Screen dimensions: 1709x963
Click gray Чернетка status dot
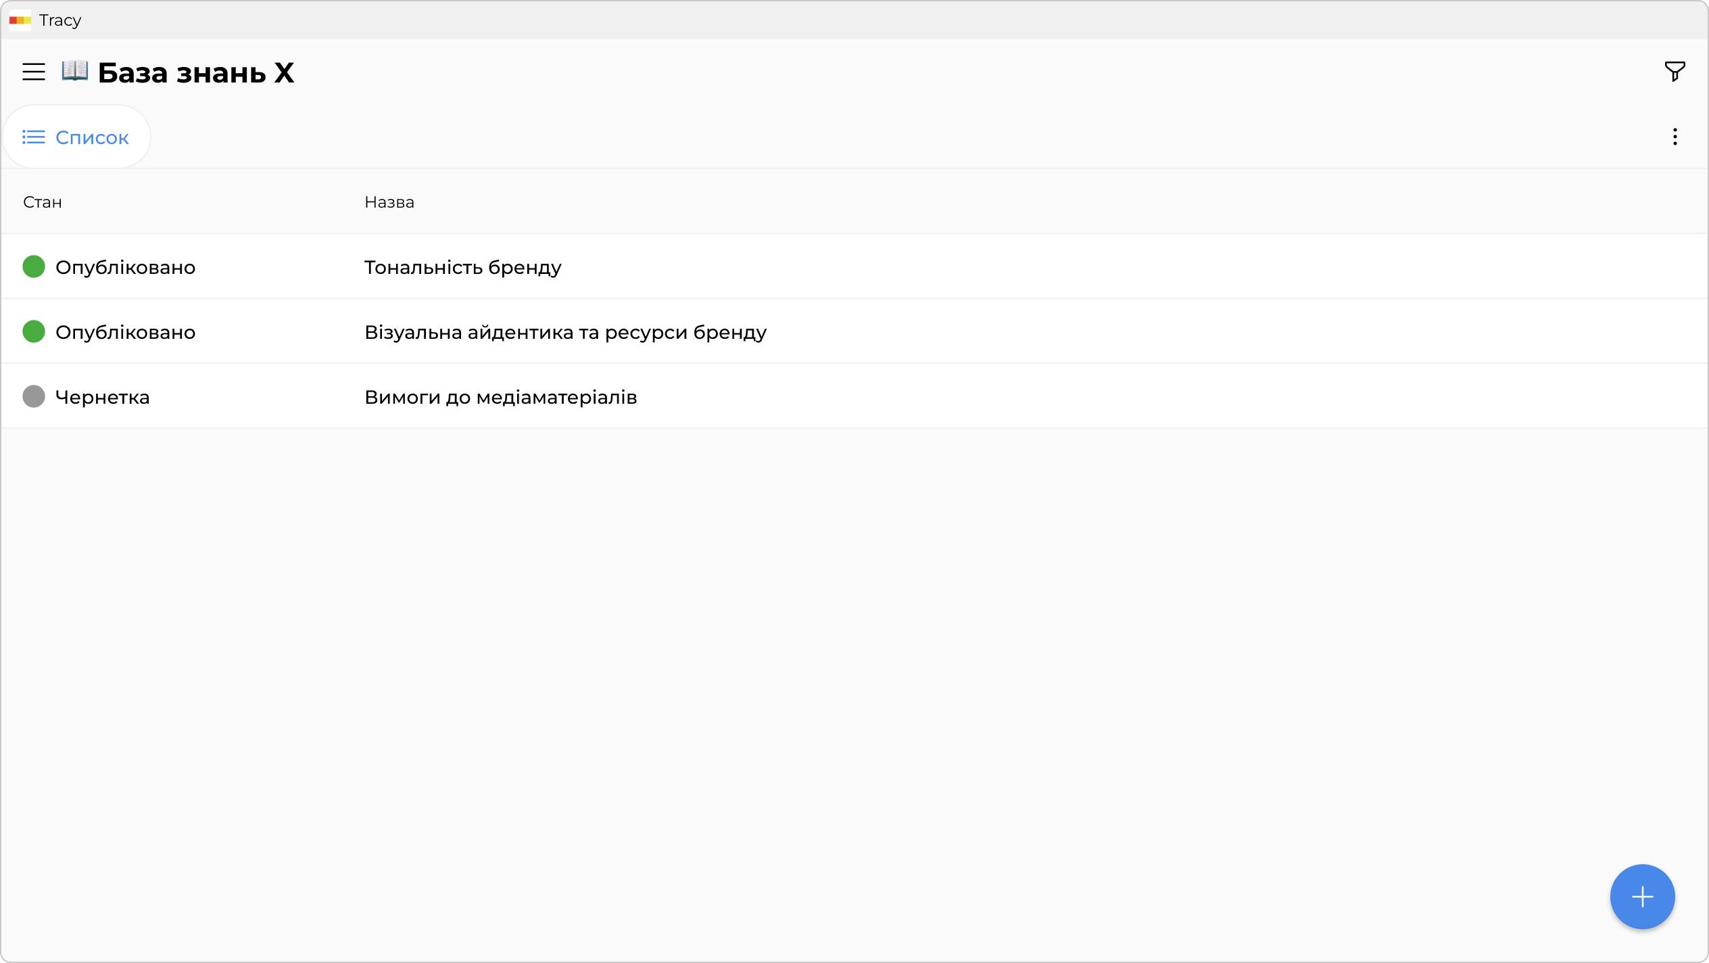[34, 397]
